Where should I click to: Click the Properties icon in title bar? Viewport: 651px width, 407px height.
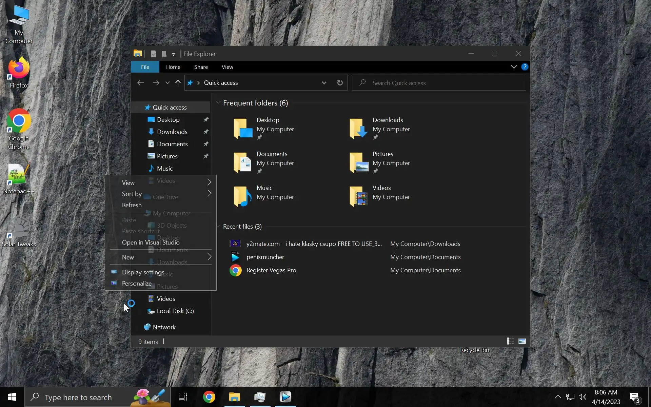[154, 54]
